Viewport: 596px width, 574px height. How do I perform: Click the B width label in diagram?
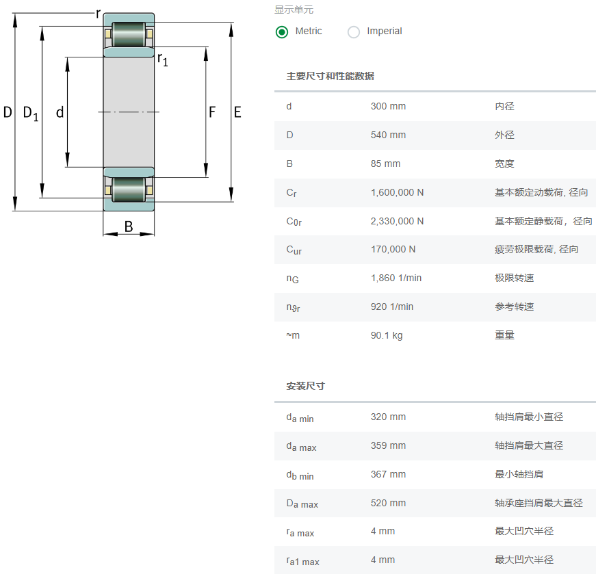click(129, 226)
